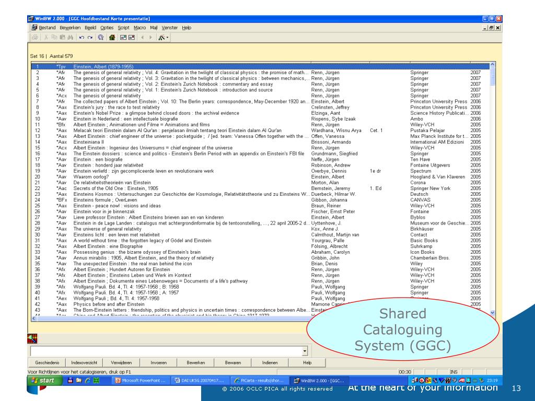Click the globe icon in the toolbar
The image size is (535, 401).
(x=101, y=38)
